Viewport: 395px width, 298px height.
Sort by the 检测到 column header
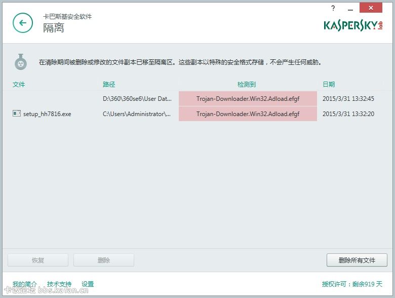pos(247,85)
